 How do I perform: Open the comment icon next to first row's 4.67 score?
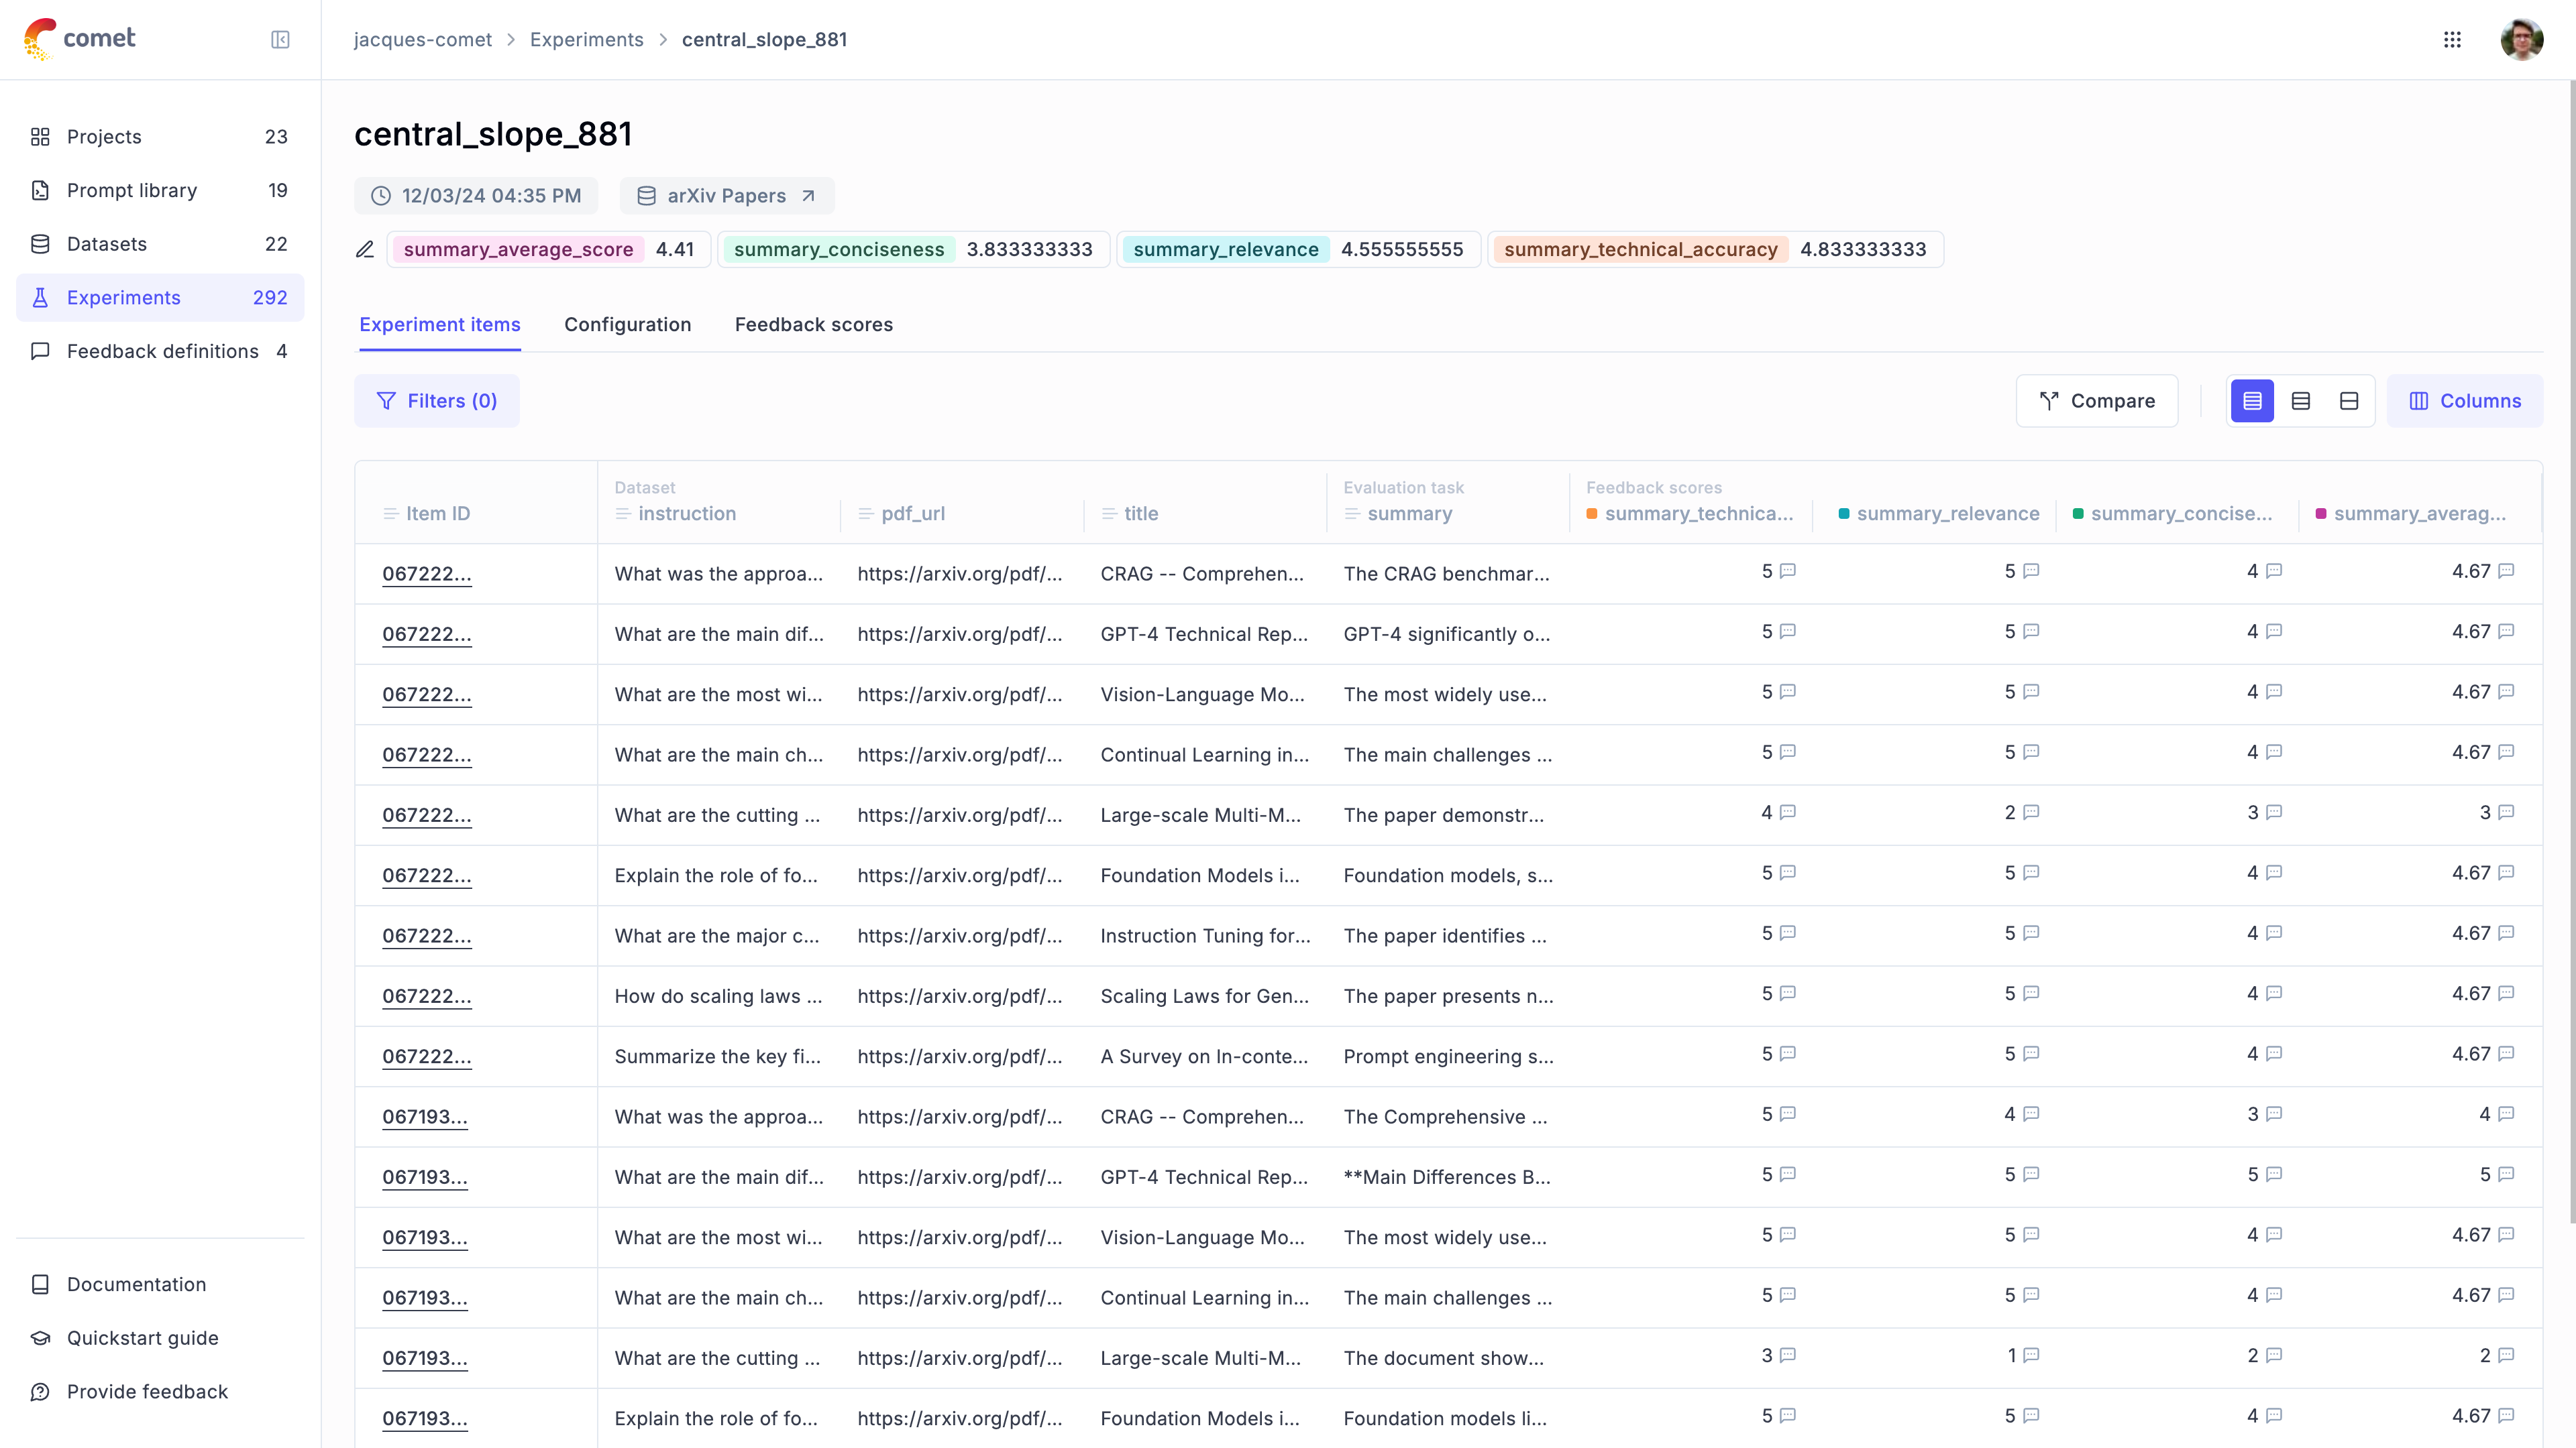(x=2506, y=572)
